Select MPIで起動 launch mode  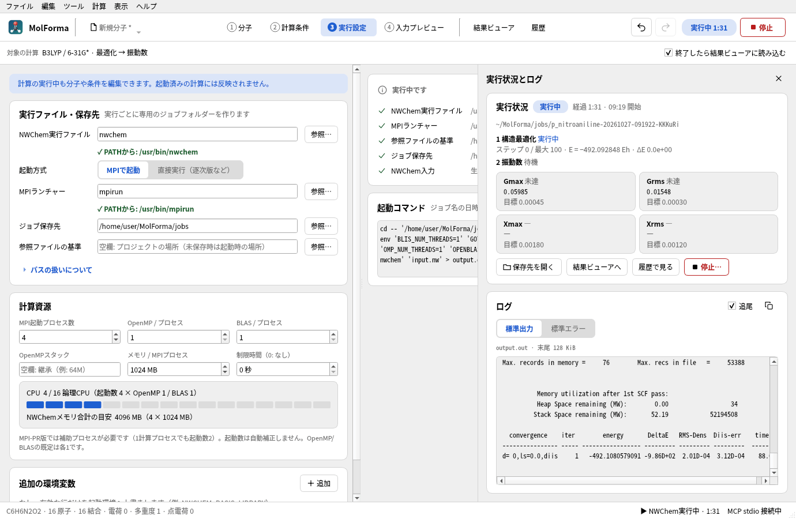[123, 170]
